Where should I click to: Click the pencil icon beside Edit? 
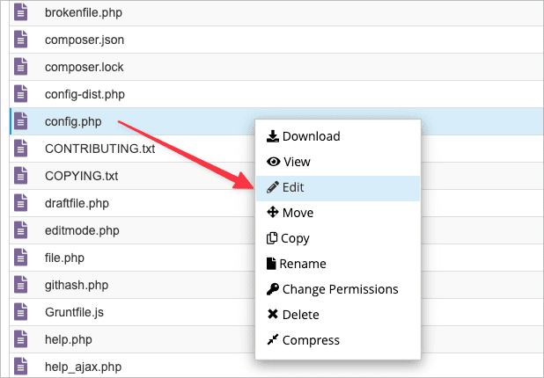pyautogui.click(x=273, y=187)
